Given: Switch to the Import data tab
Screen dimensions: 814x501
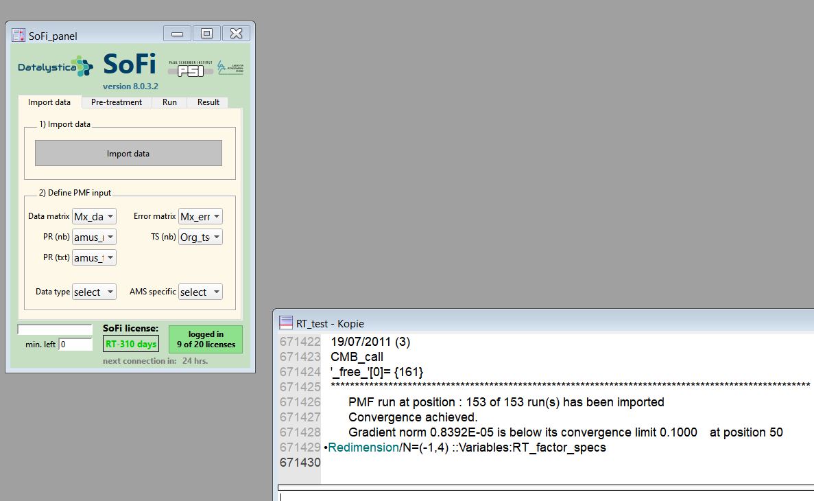Looking at the screenshot, I should (49, 102).
